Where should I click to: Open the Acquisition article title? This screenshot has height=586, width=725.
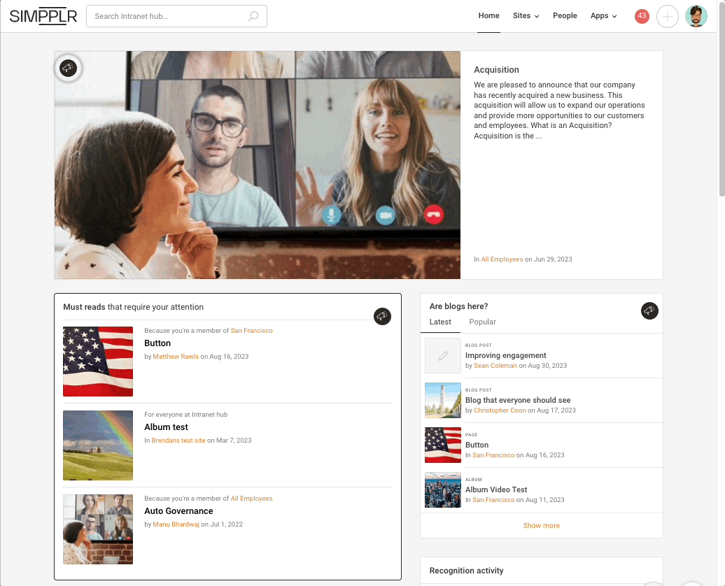click(x=496, y=70)
